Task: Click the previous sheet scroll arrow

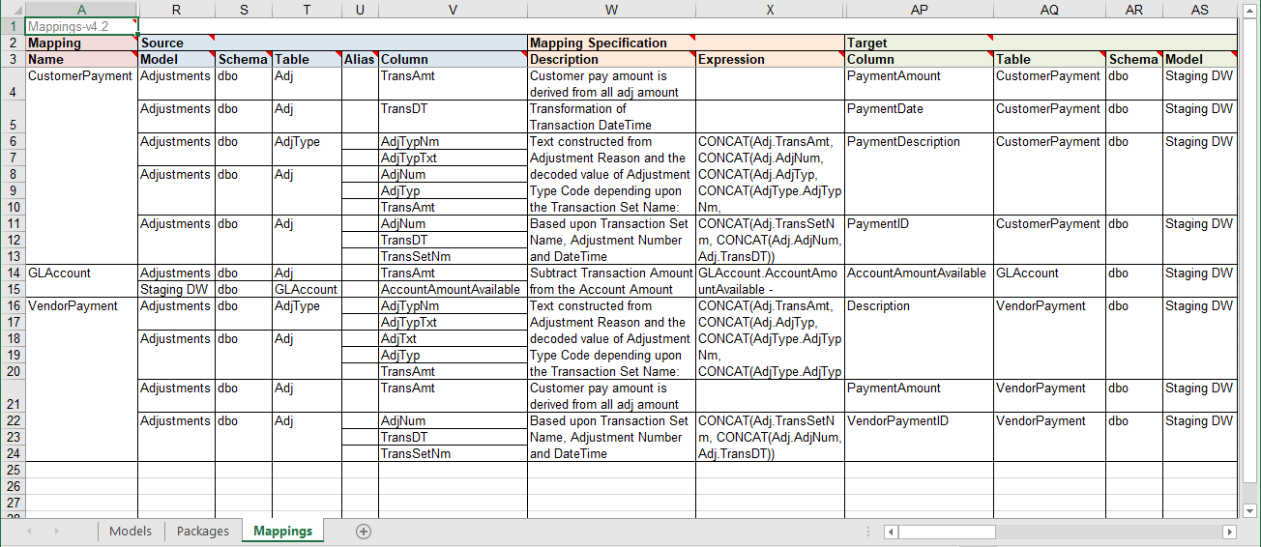Action: click(30, 532)
